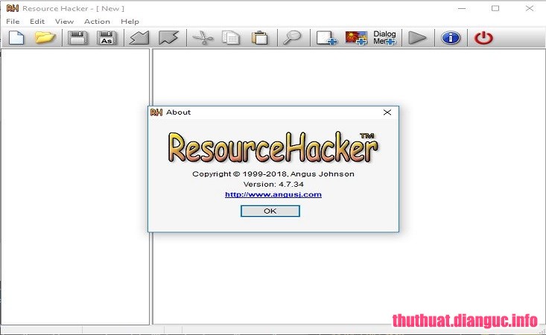This screenshot has height=335, width=546.
Task: Click the RH icon in About title bar
Action: coord(156,112)
